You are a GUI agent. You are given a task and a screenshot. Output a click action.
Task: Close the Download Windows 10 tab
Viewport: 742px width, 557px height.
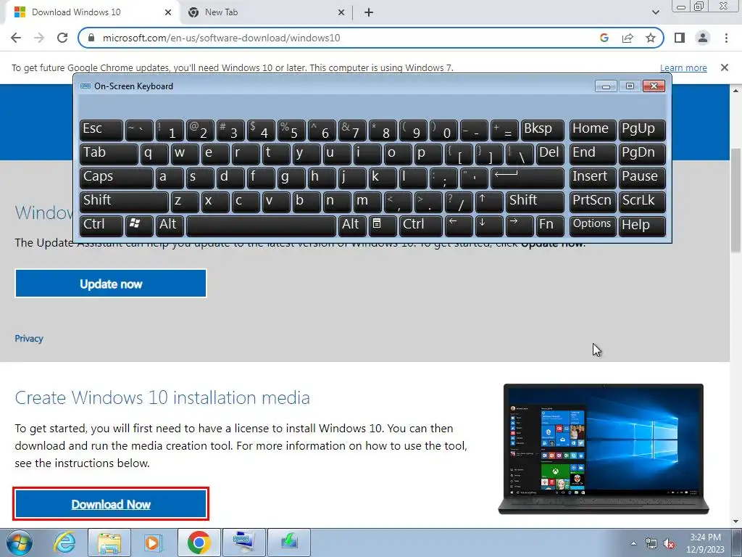click(168, 12)
